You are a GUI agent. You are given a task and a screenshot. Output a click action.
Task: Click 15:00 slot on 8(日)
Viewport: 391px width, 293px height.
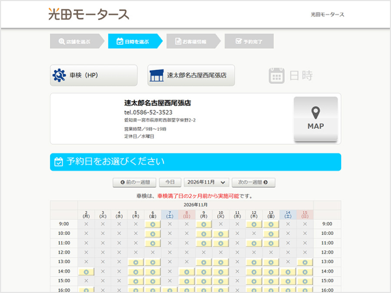coord(186,281)
